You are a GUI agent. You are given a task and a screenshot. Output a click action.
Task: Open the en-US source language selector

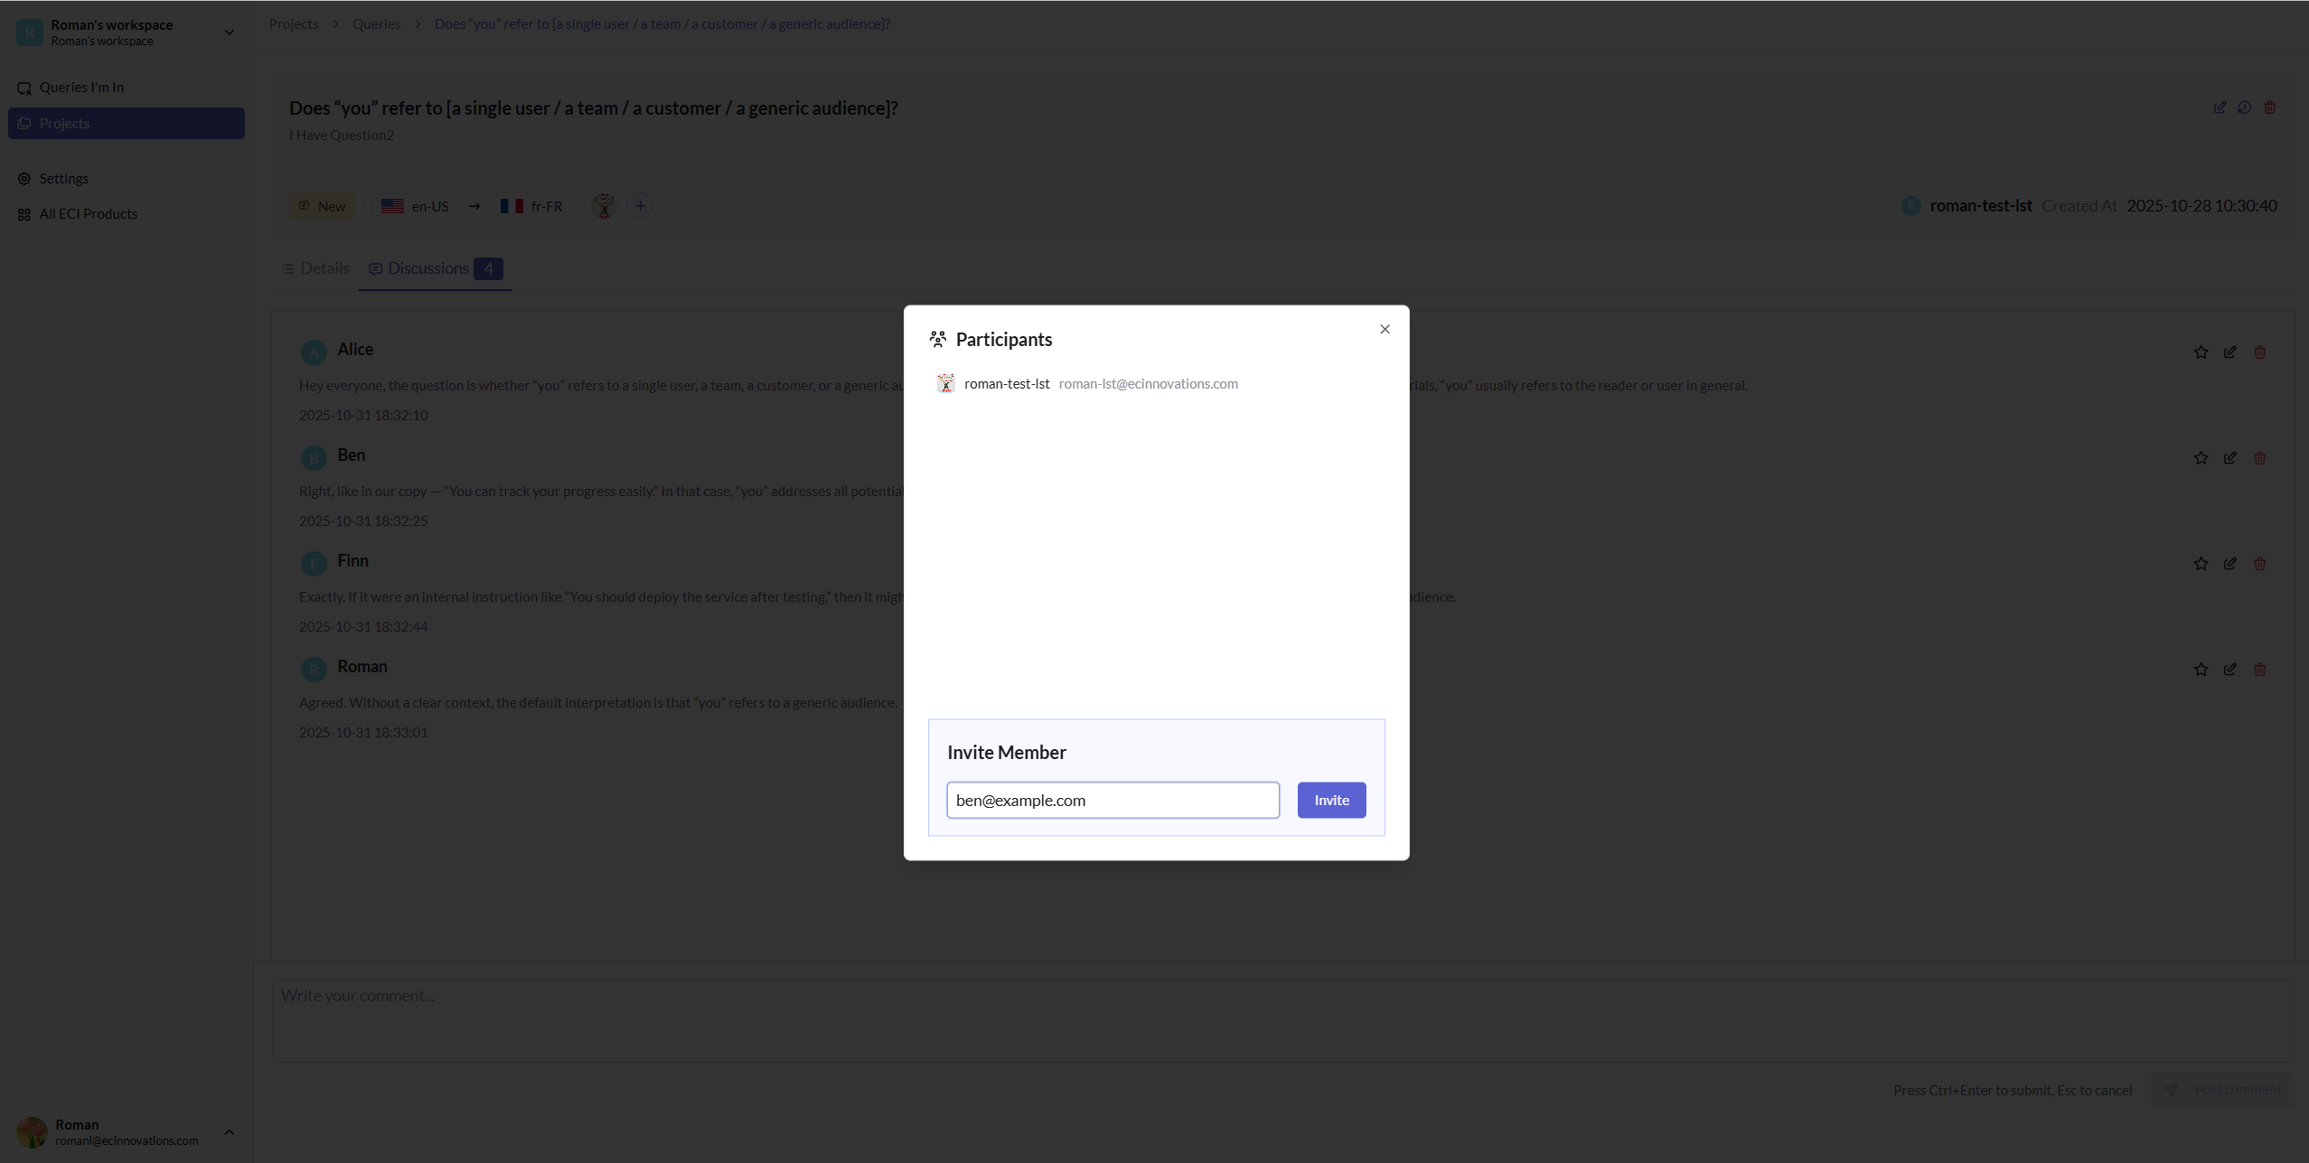(414, 206)
